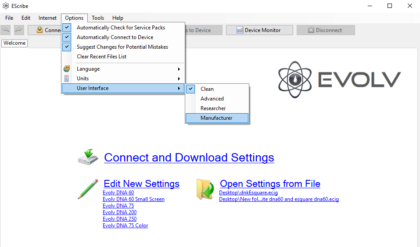Click the undo arrow toolbar icon
The image size is (420, 247).
point(6,30)
